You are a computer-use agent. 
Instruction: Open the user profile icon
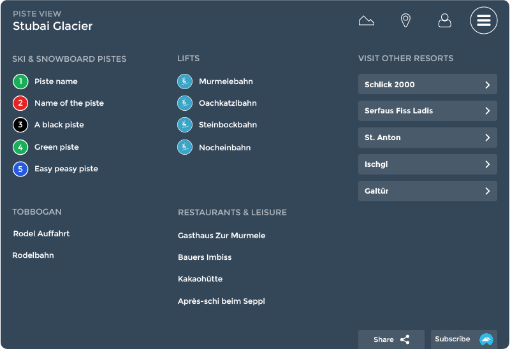point(444,20)
